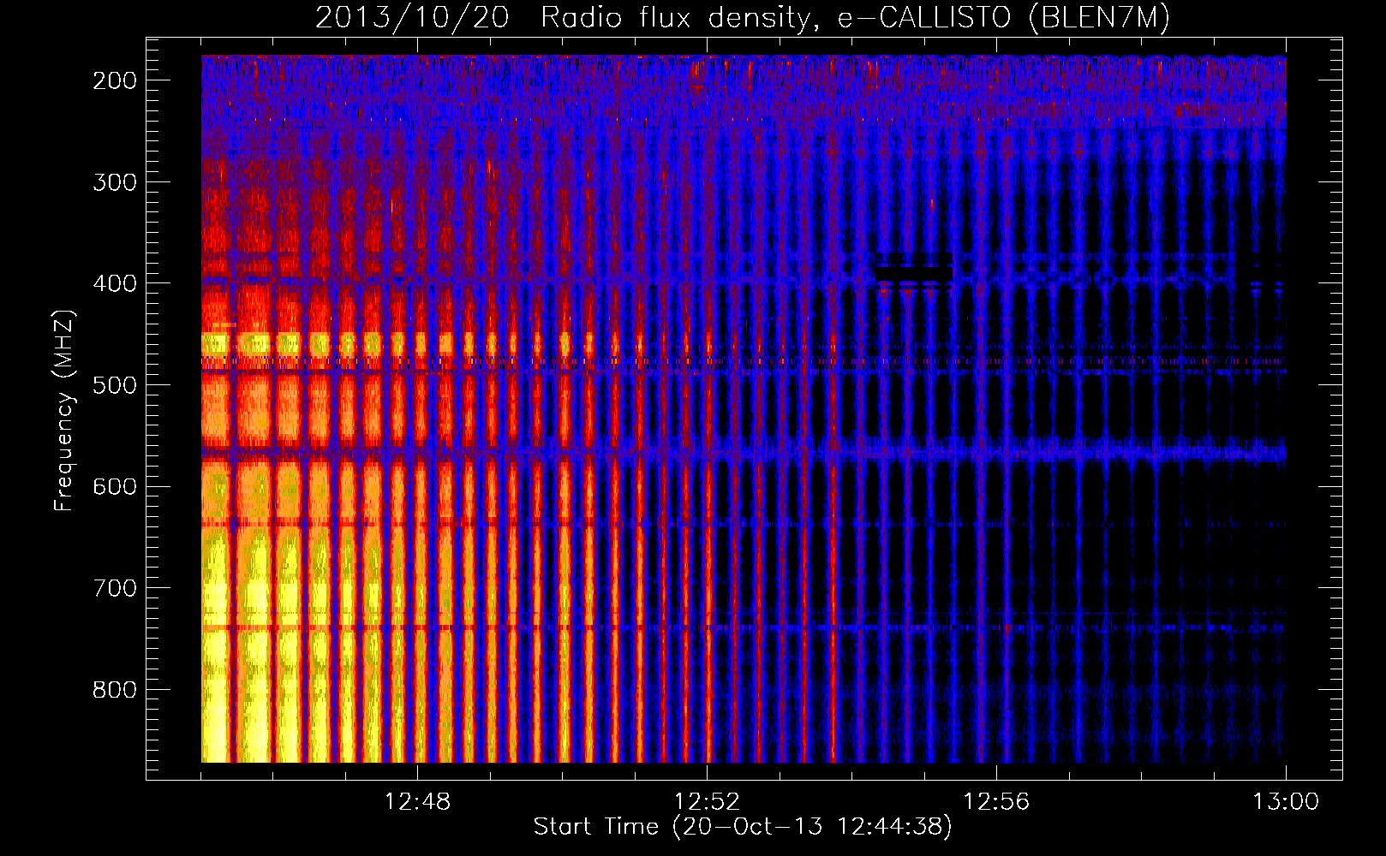Click the 12:56 time tick label

(x=996, y=802)
